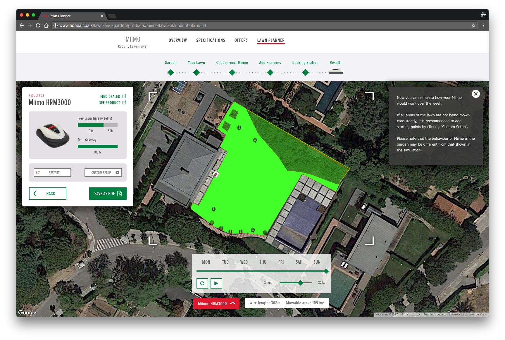Open the Google logo link on the map
The width and height of the screenshot is (505, 340).
click(27, 313)
